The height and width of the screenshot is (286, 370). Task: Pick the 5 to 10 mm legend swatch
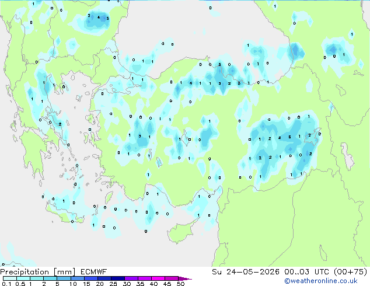(64, 278)
